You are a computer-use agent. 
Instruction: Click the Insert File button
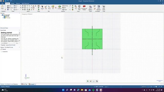[x=76, y=7]
